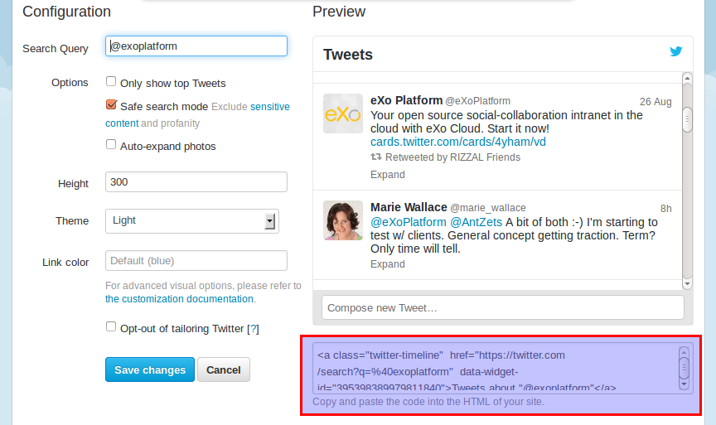This screenshot has height=425, width=716.
Task: Enable the "Only show top Tweets" checkbox
Action: [x=111, y=81]
